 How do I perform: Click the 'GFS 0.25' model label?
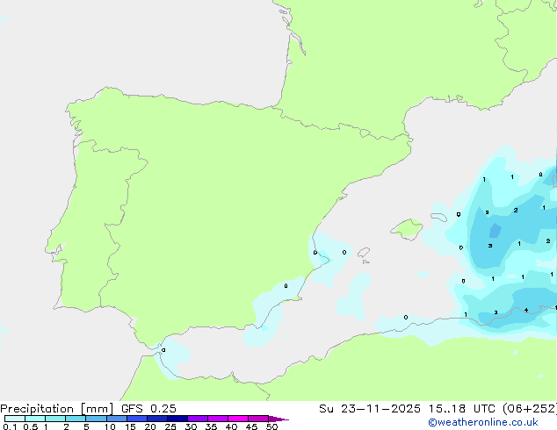148,409
